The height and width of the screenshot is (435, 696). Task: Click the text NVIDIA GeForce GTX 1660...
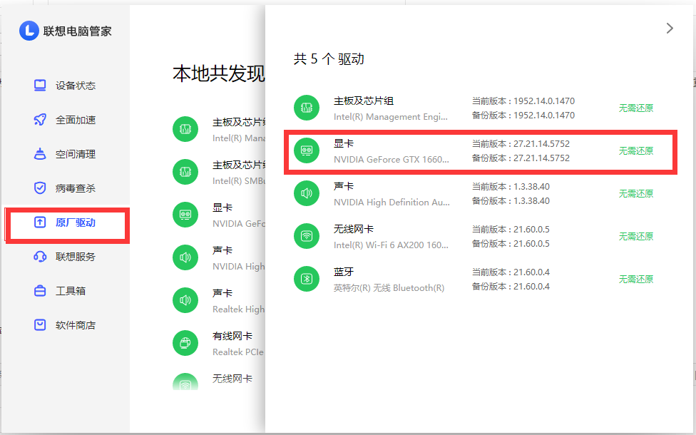[391, 159]
